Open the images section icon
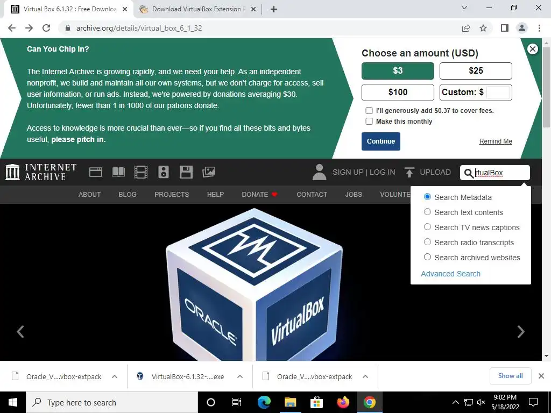 [x=209, y=172]
